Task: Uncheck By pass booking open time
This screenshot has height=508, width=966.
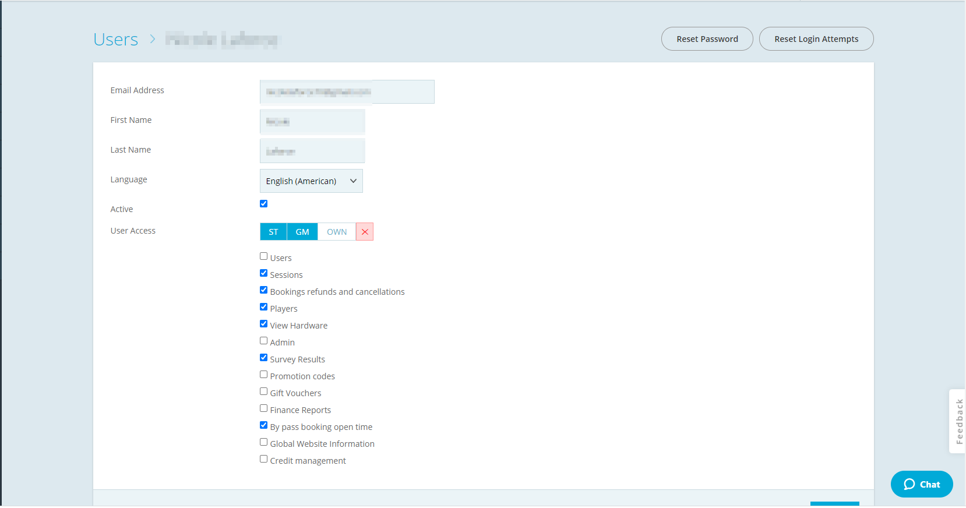Action: coord(264,425)
